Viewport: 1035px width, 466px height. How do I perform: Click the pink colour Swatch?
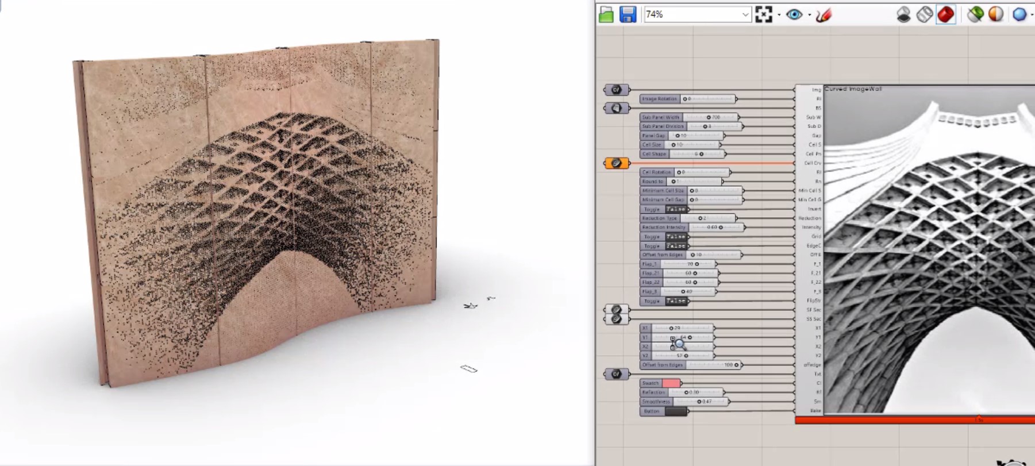(670, 383)
